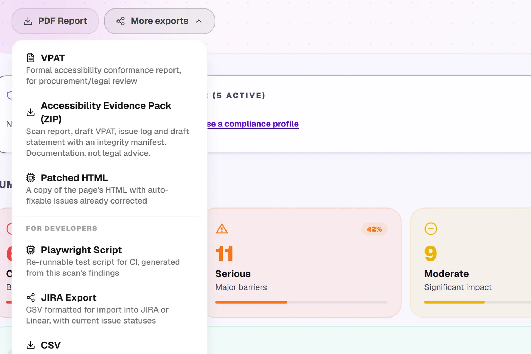531x354 pixels.
Task: Click the 42% badge on Serious card
Action: click(374, 229)
